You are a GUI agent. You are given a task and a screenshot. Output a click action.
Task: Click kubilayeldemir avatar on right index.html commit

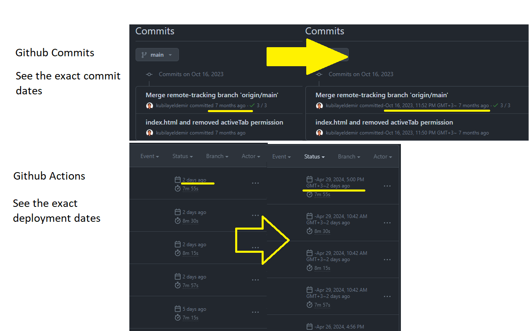pyautogui.click(x=319, y=133)
